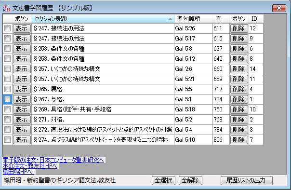Check the box for Gal 5:4 row
Screen dimensions: 291x190
[x=7, y=130]
